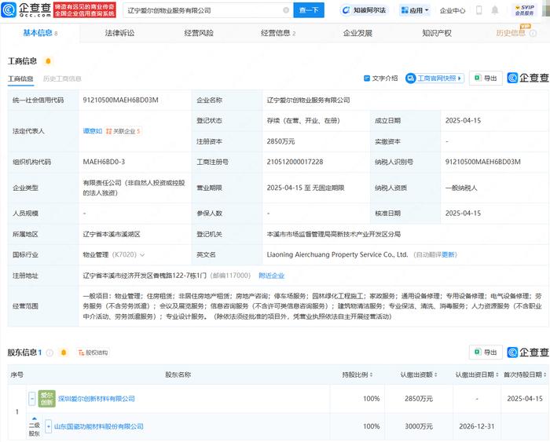Switch to the 法律诉讼 tab
Viewport: 550px width, 442px height.
(119, 33)
